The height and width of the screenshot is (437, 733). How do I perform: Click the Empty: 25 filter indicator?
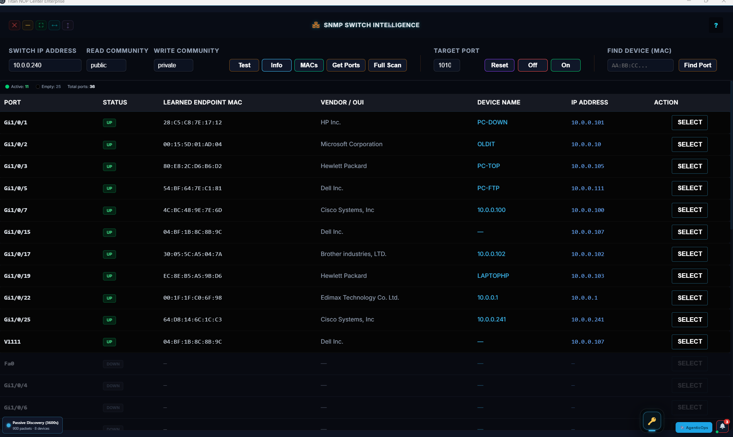coord(48,86)
